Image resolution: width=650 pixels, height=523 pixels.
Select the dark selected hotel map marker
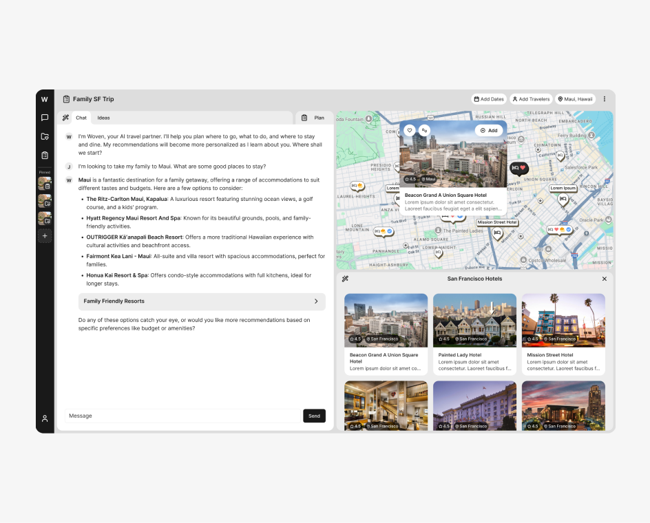click(518, 168)
